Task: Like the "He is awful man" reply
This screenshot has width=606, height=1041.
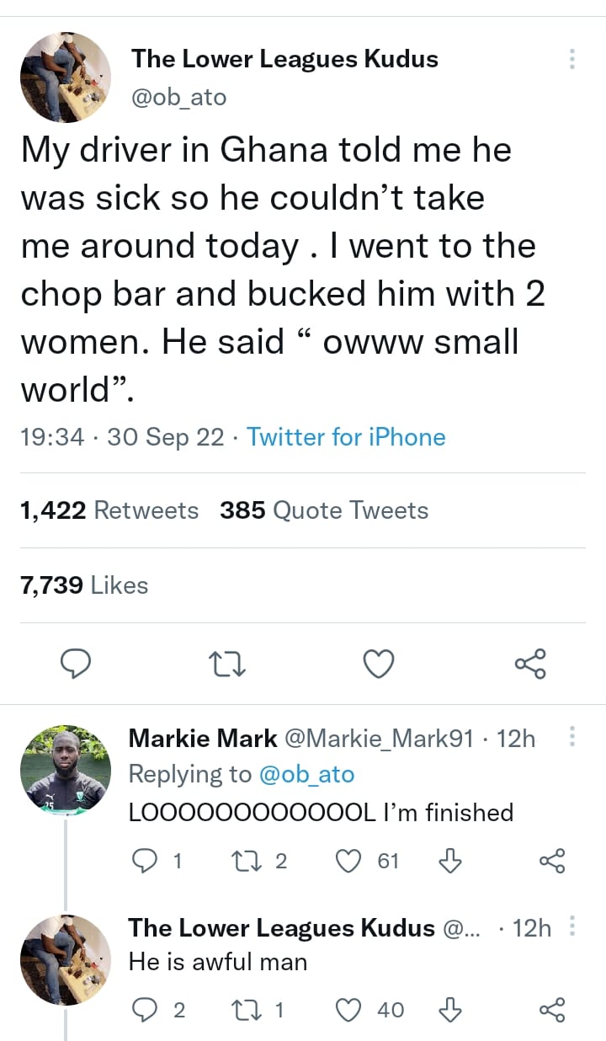Action: [x=349, y=1008]
